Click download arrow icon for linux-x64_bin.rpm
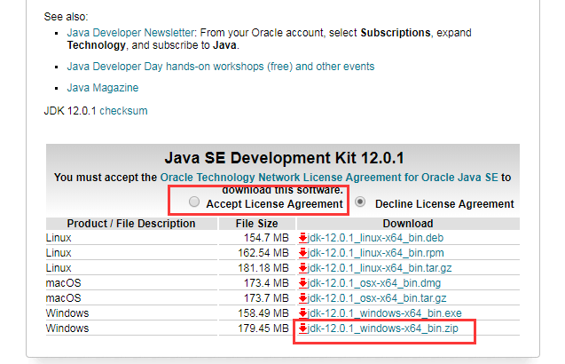The height and width of the screenshot is (364, 565). coord(302,253)
